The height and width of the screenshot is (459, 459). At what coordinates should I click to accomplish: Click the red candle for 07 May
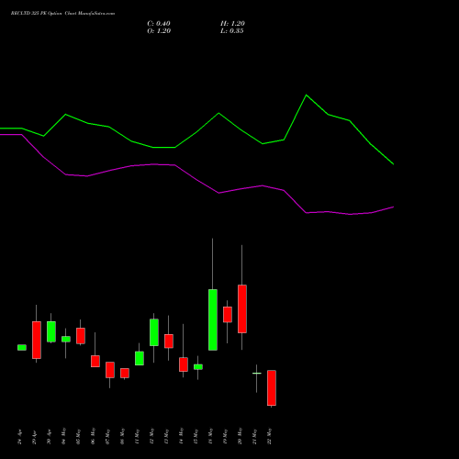[110, 370]
